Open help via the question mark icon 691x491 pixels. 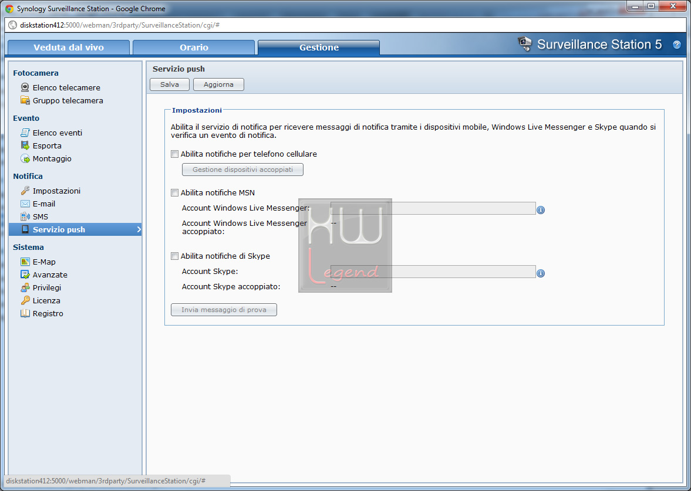[x=677, y=45]
